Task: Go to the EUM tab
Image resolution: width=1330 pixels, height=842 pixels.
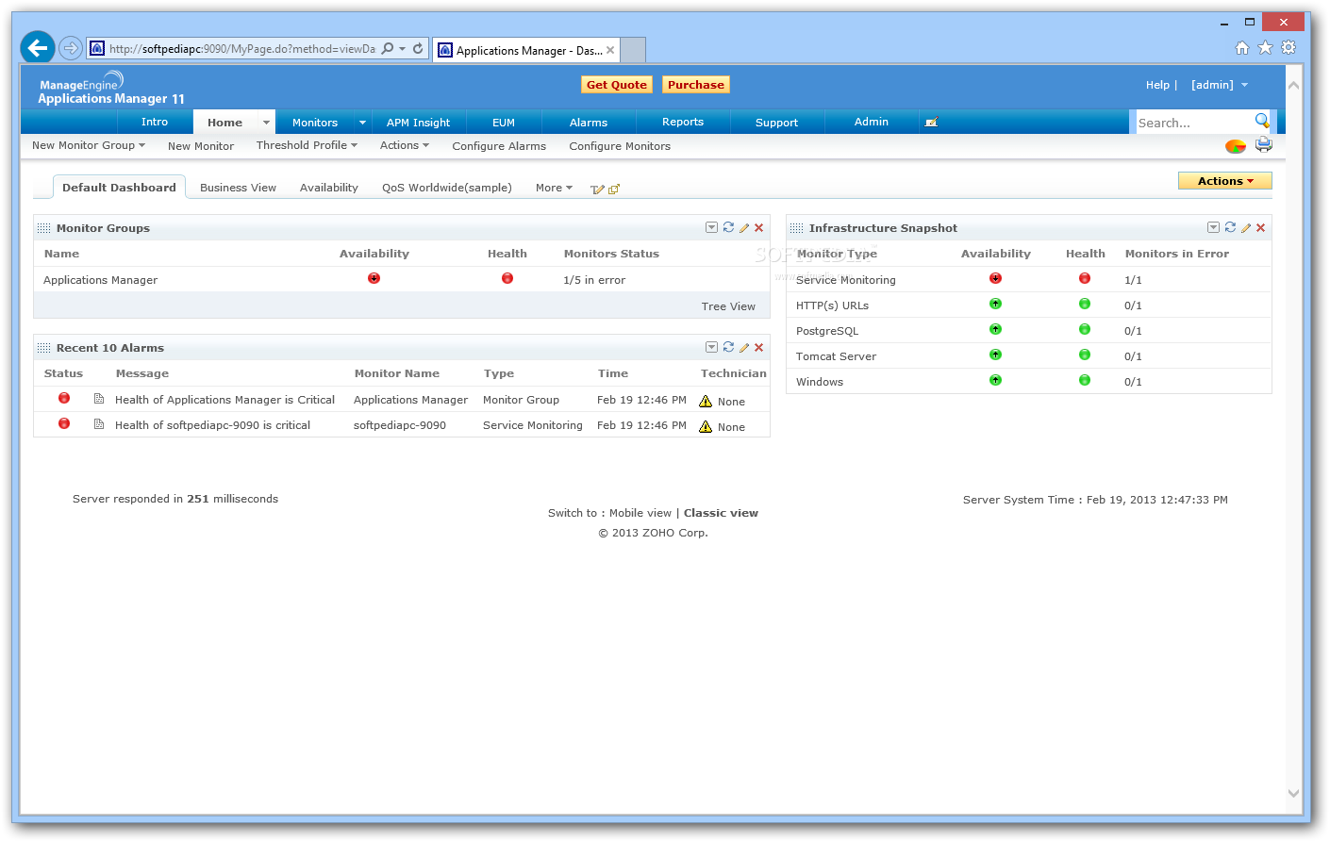Action: coord(504,123)
